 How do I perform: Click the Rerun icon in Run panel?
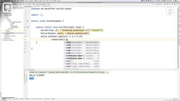(24, 72)
